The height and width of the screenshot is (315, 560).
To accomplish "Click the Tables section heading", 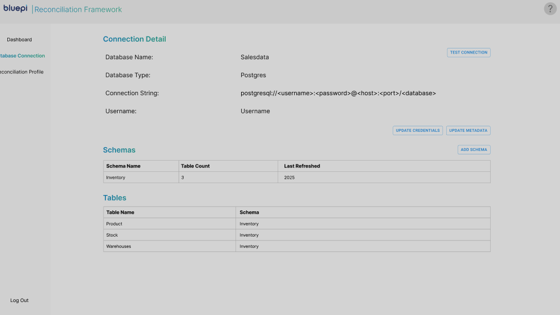I will pyautogui.click(x=114, y=198).
